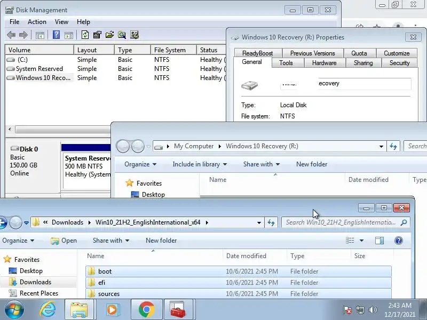Viewport: 427px width, 320px height.
Task: Open the blue Help icon in Disk Management toolbar
Action: point(56,35)
